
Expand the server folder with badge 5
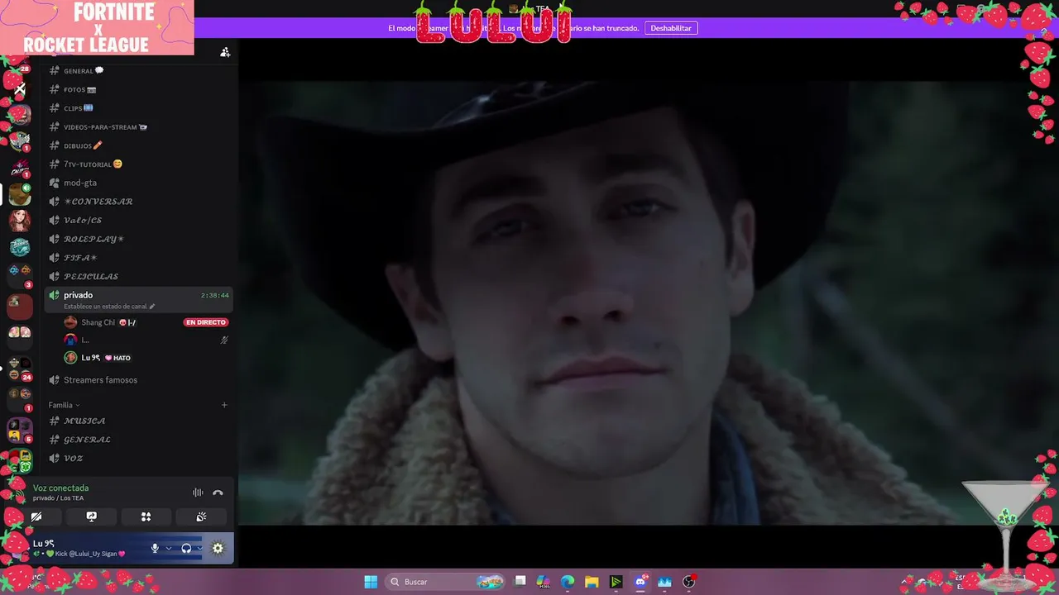(20, 429)
